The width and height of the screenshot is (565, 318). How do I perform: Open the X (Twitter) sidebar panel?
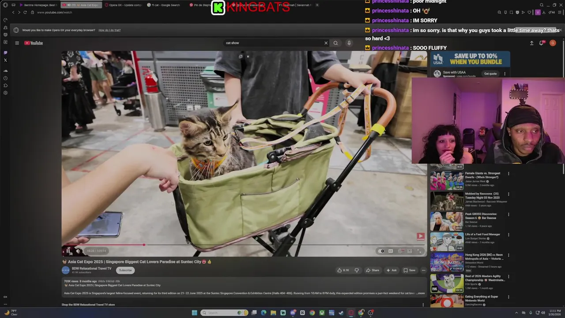pyautogui.click(x=5, y=60)
